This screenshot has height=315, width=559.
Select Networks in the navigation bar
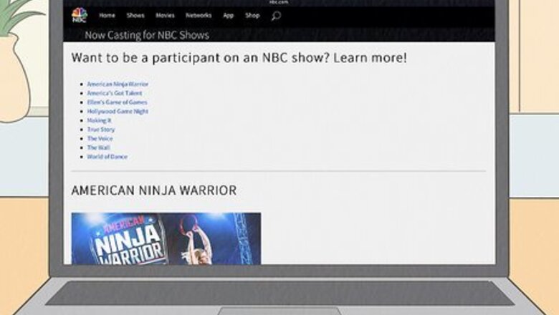(x=199, y=15)
